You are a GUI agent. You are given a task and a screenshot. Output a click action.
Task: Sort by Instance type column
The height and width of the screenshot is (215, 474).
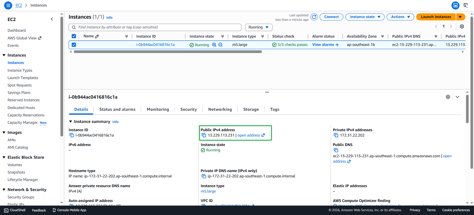tap(262, 36)
